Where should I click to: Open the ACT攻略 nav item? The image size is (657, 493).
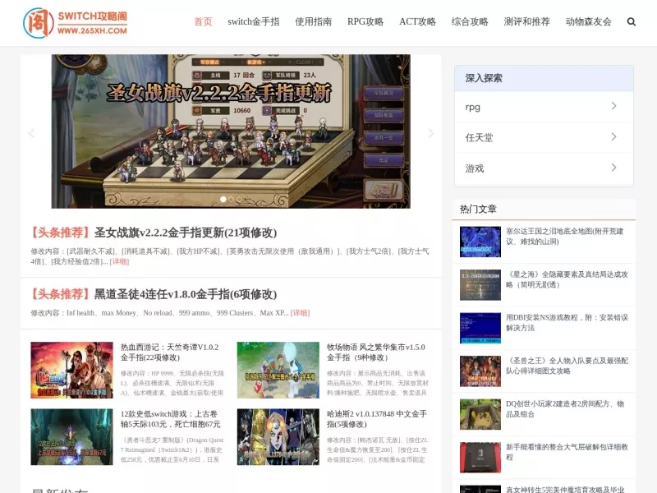417,22
